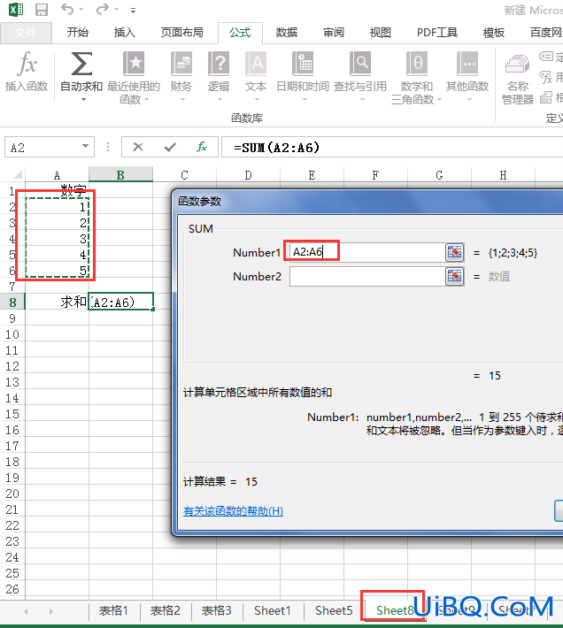This screenshot has height=628, width=563.
Task: Select cell A8 containing 求和
Action: coord(57,302)
